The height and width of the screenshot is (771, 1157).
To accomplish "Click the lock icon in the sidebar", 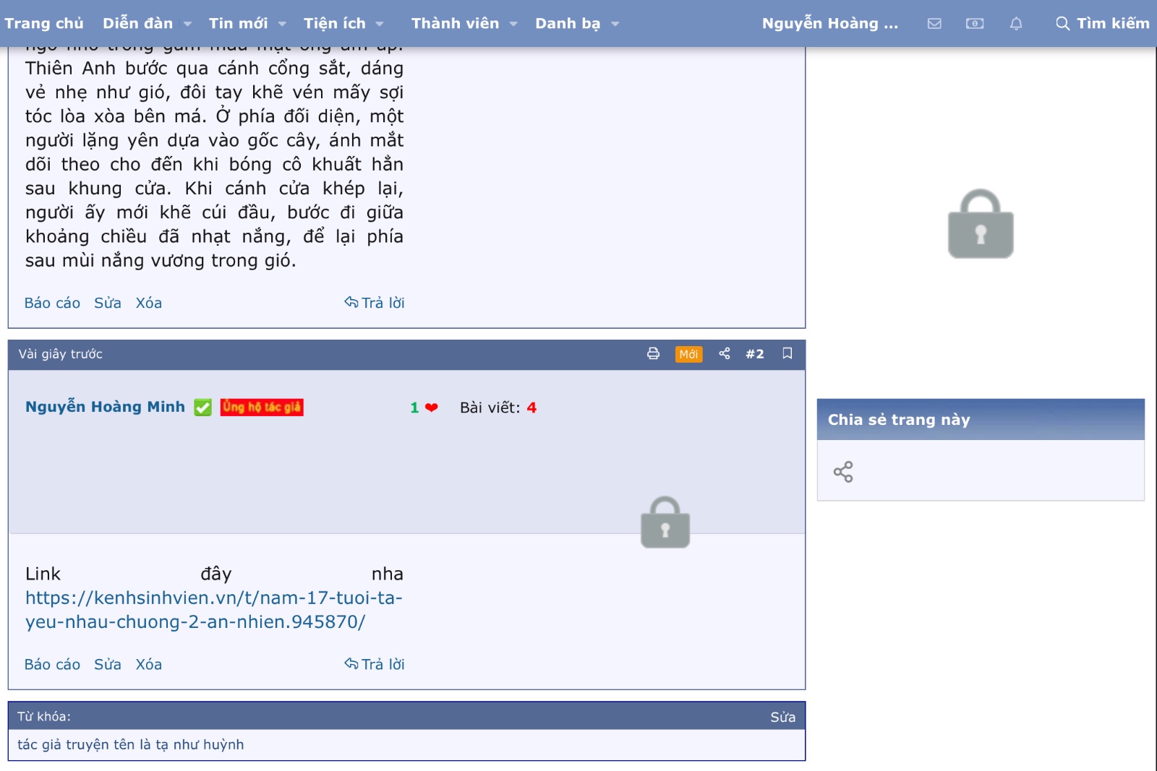I will point(981,225).
